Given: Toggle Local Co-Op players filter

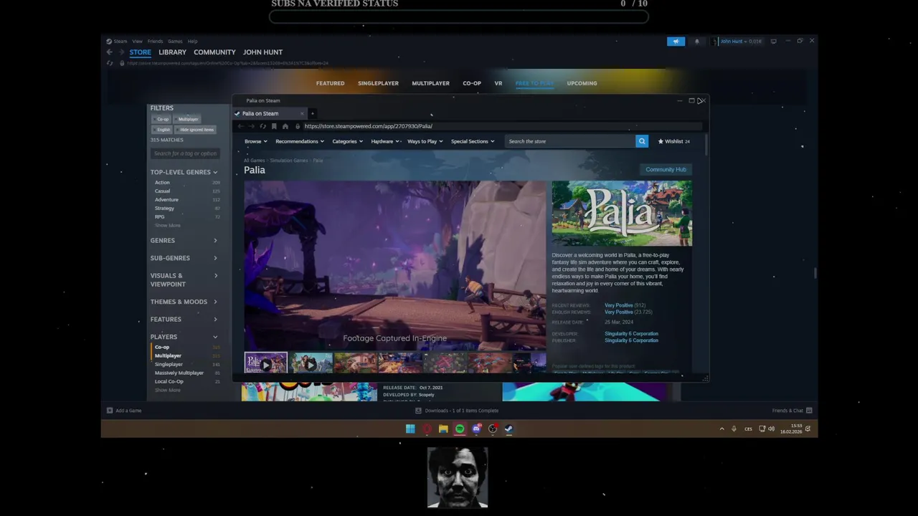Looking at the screenshot, I should 169,381.
